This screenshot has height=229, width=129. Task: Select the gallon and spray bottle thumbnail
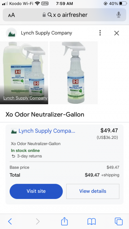(x=24, y=73)
